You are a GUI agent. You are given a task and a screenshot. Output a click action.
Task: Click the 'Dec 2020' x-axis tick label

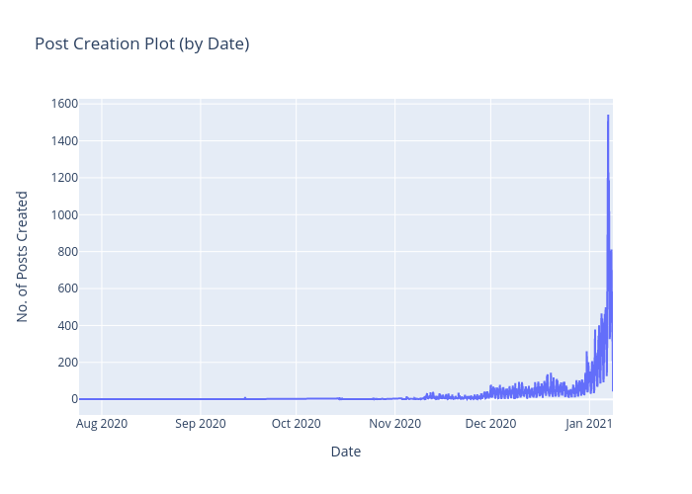click(490, 424)
